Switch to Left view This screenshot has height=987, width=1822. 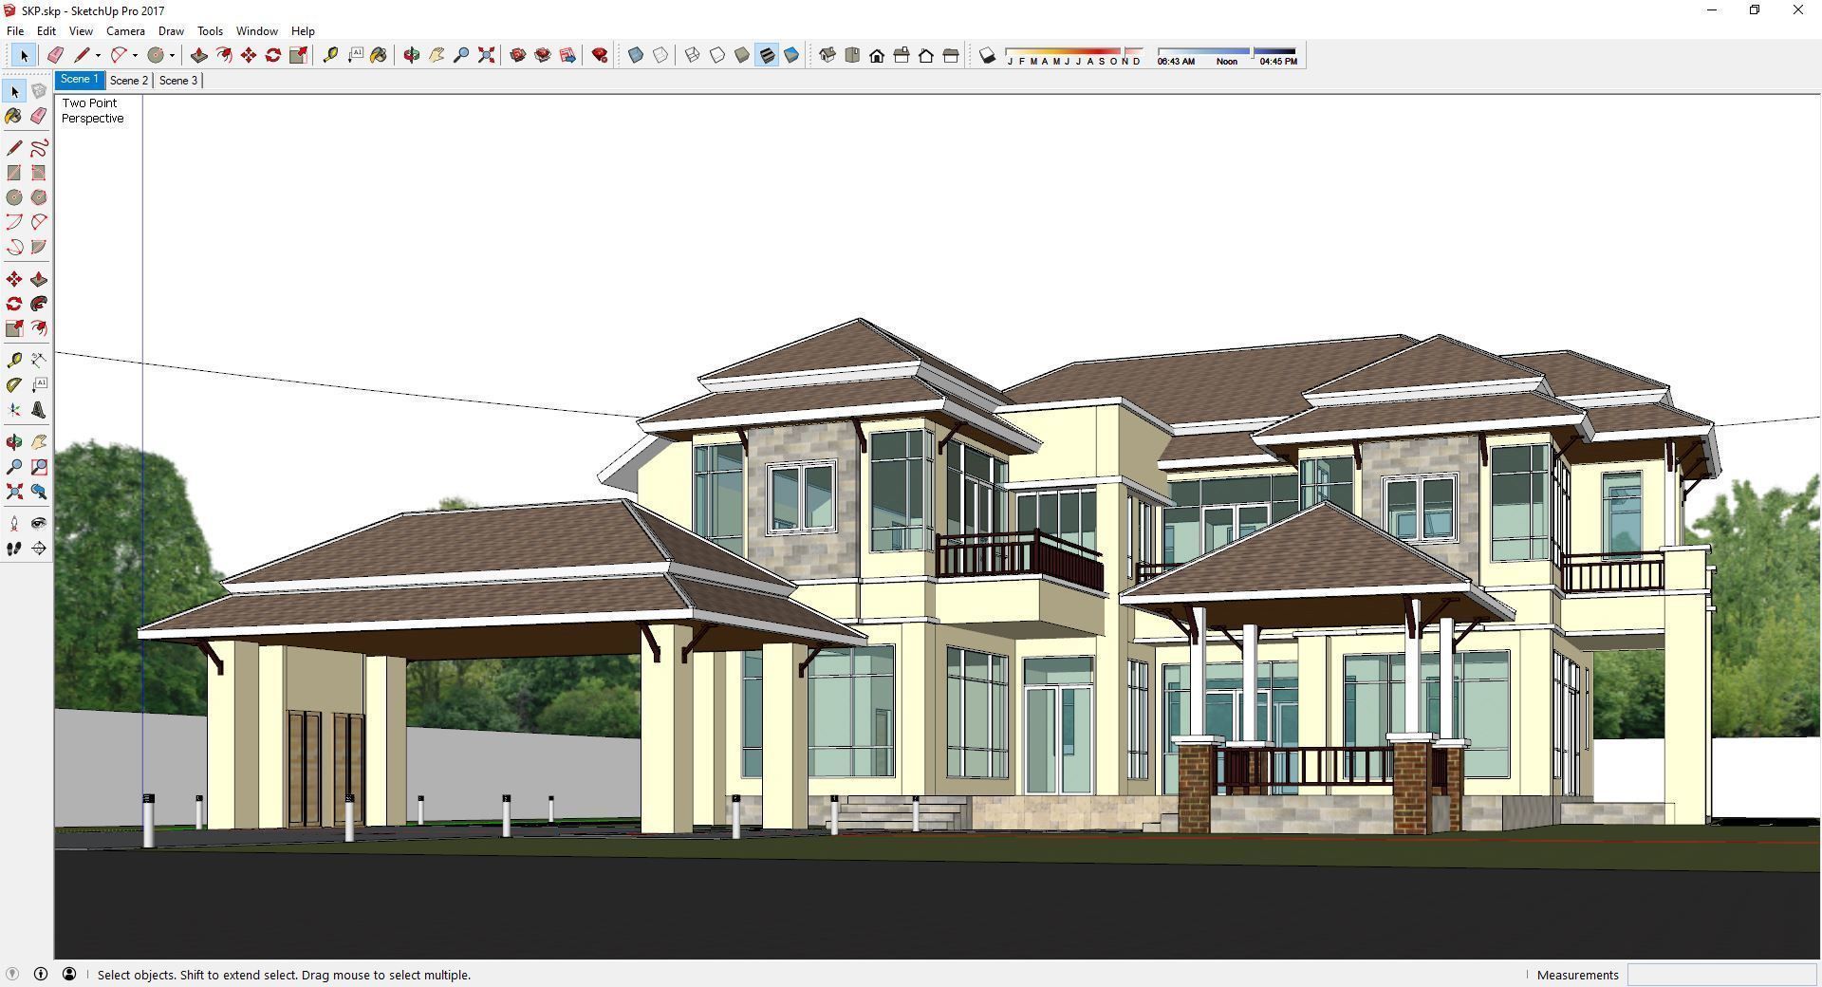[951, 56]
